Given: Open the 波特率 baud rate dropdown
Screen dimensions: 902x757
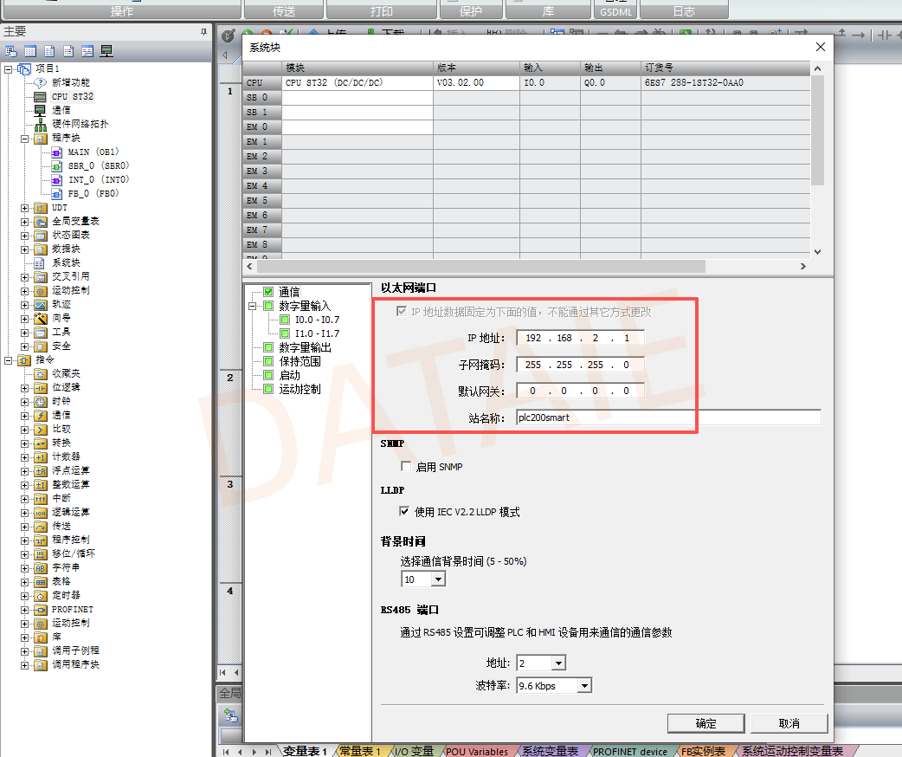Looking at the screenshot, I should click(584, 686).
